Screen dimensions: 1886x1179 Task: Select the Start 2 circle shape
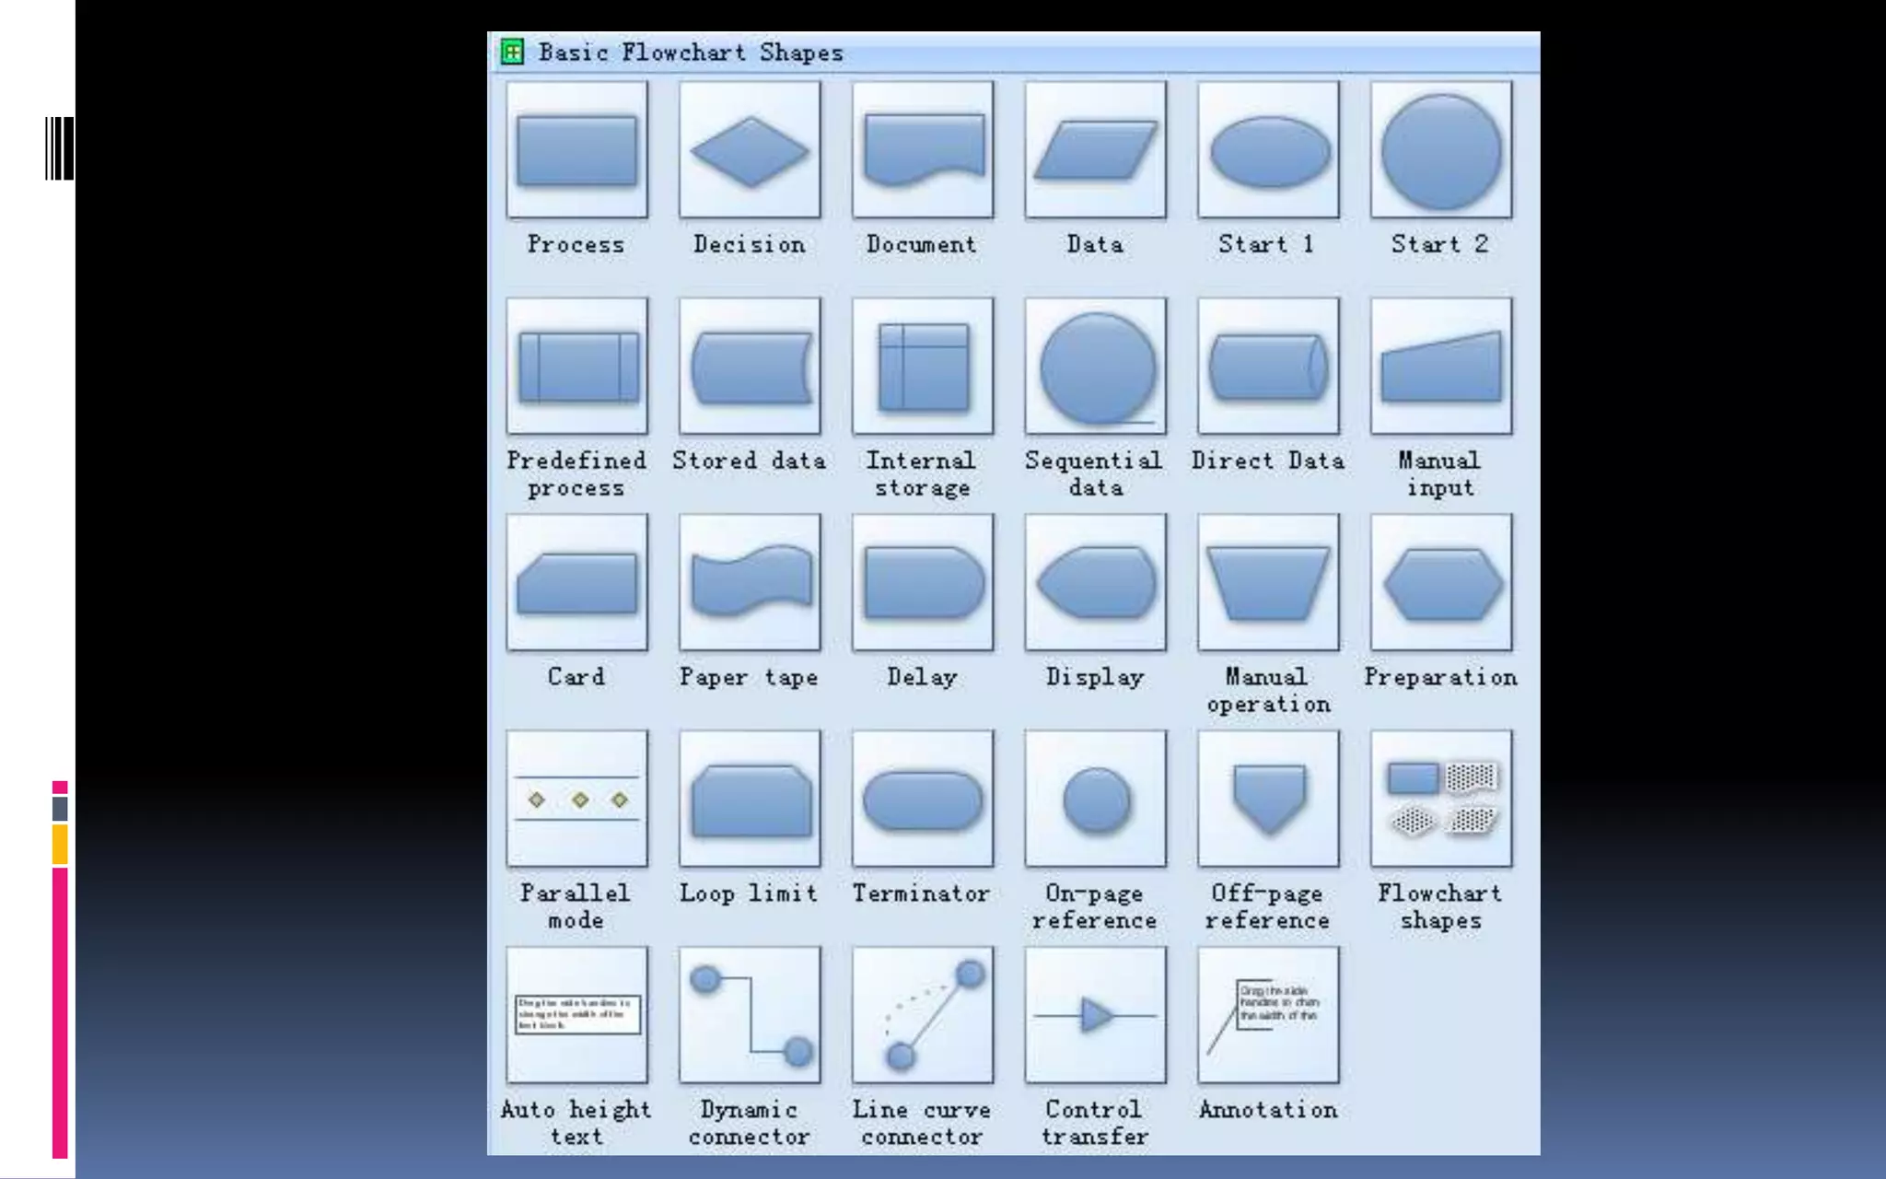pyautogui.click(x=1441, y=150)
